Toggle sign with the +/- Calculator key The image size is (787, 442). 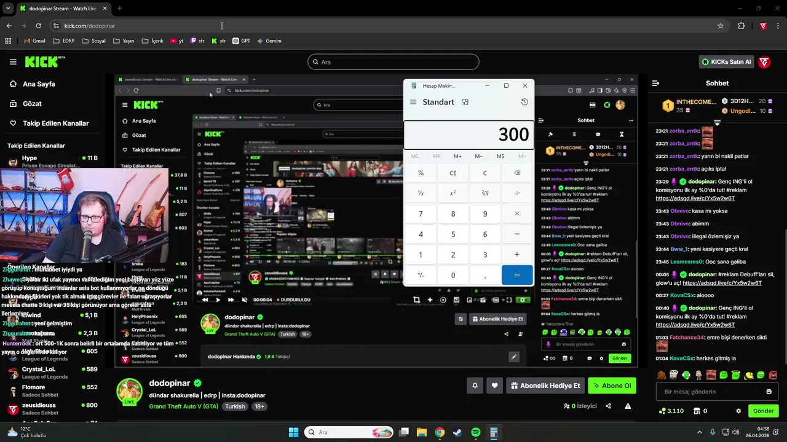(421, 275)
